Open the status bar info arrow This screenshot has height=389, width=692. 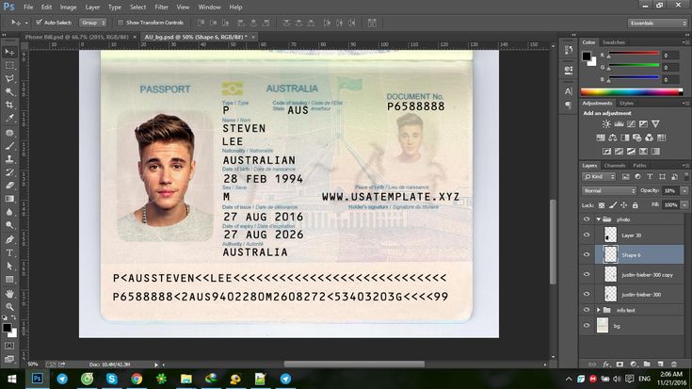coord(155,365)
